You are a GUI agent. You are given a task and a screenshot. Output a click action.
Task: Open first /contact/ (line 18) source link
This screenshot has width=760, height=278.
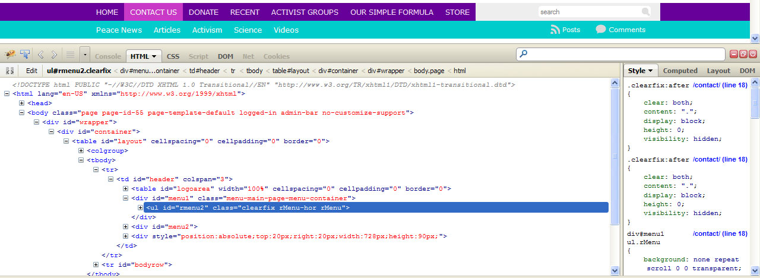point(720,85)
